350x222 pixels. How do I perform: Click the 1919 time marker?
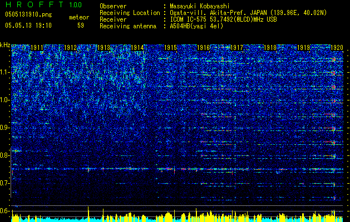(304, 48)
